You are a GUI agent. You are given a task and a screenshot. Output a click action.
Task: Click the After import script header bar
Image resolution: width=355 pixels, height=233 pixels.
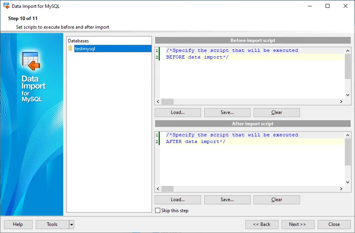[253, 124]
